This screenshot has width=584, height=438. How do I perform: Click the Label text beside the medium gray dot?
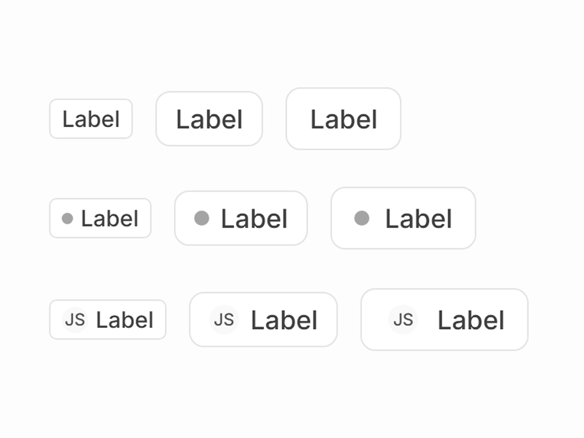pos(254,219)
